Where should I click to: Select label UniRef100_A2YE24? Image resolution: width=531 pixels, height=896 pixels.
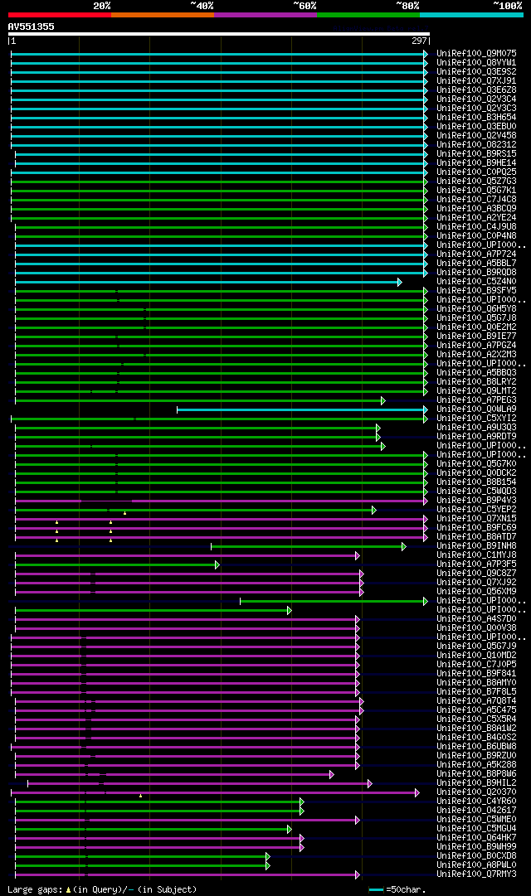476,218
